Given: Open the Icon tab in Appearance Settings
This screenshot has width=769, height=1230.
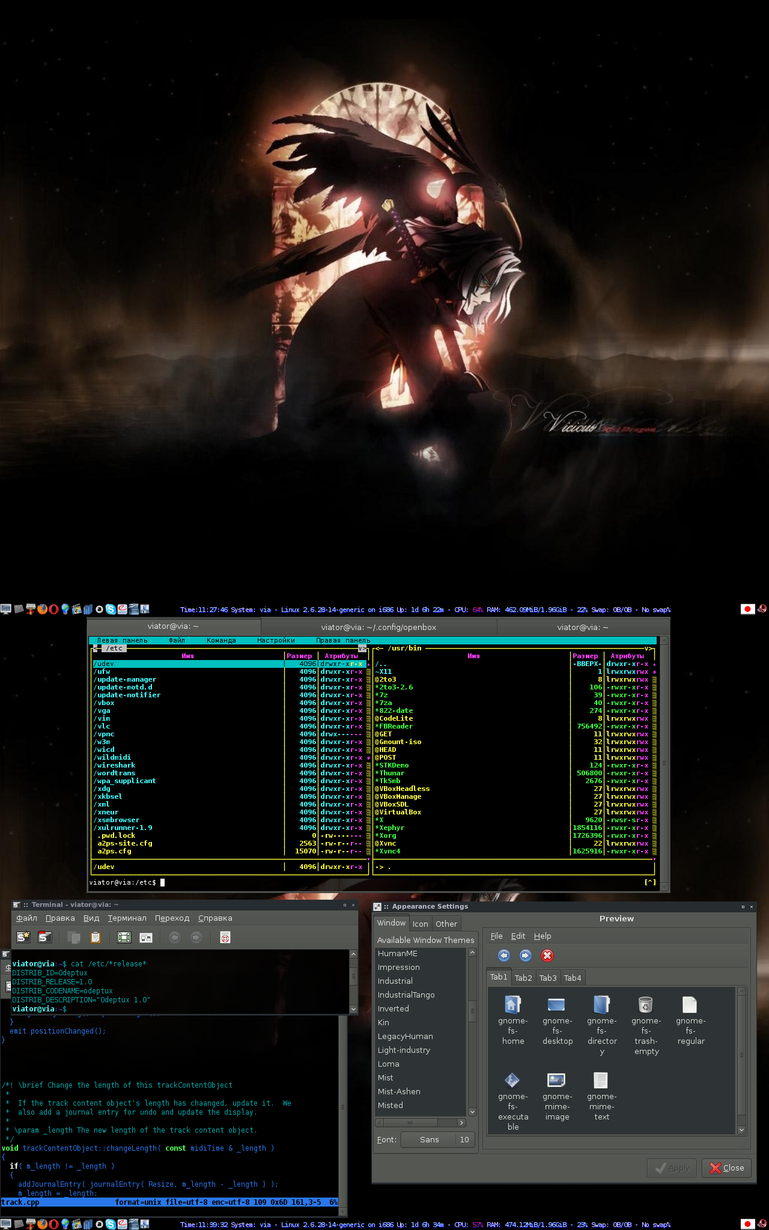Looking at the screenshot, I should 420,924.
